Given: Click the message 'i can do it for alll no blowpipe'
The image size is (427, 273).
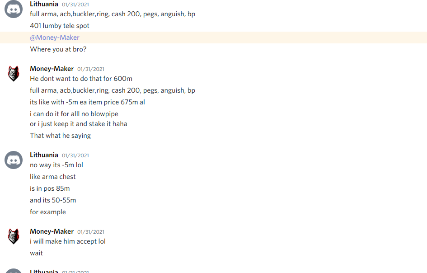Looking at the screenshot, I should click(74, 114).
